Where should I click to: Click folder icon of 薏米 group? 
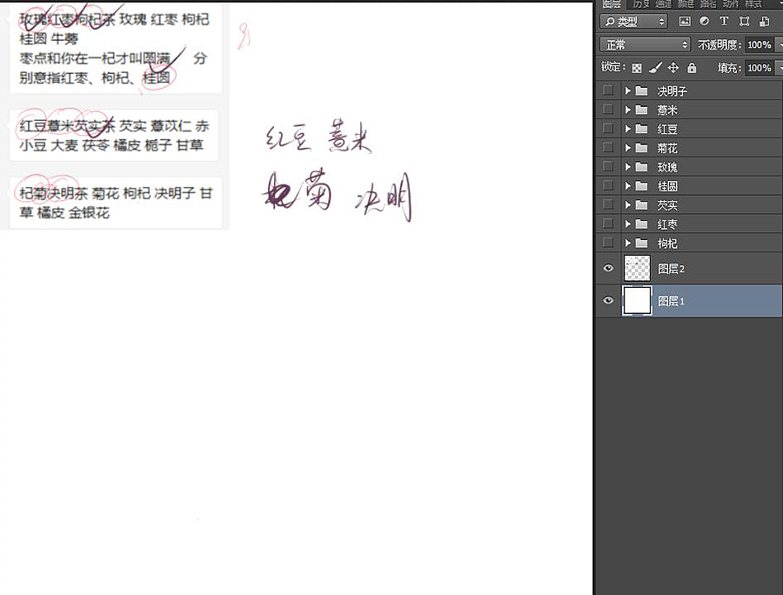(642, 110)
